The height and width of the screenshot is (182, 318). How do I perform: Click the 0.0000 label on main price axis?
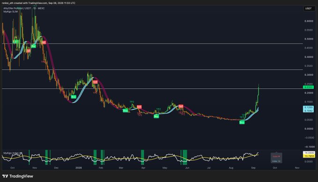tap(309, 129)
